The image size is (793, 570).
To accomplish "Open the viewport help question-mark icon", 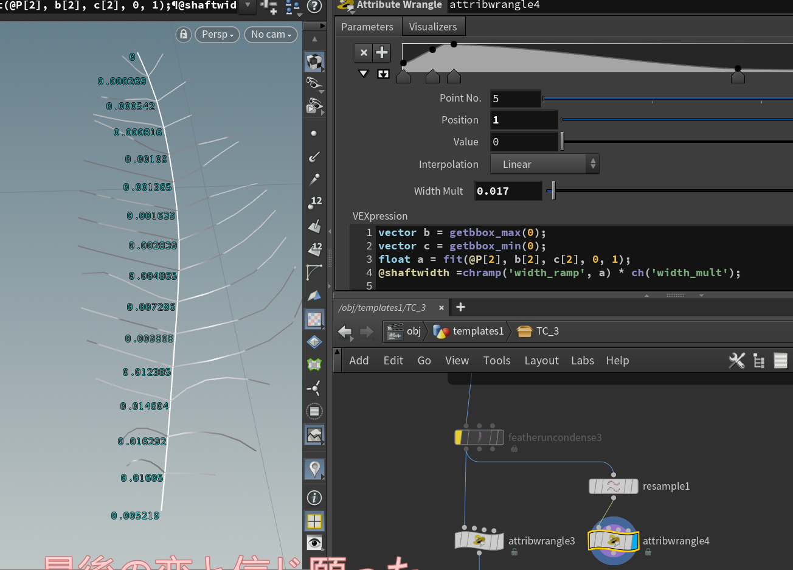I will (314, 7).
